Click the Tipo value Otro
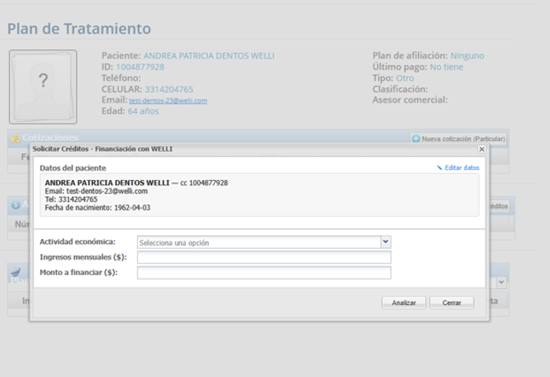Image resolution: width=550 pixels, height=377 pixels. (x=405, y=78)
